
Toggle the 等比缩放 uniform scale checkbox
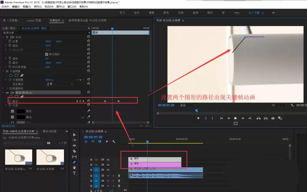(x=47, y=54)
